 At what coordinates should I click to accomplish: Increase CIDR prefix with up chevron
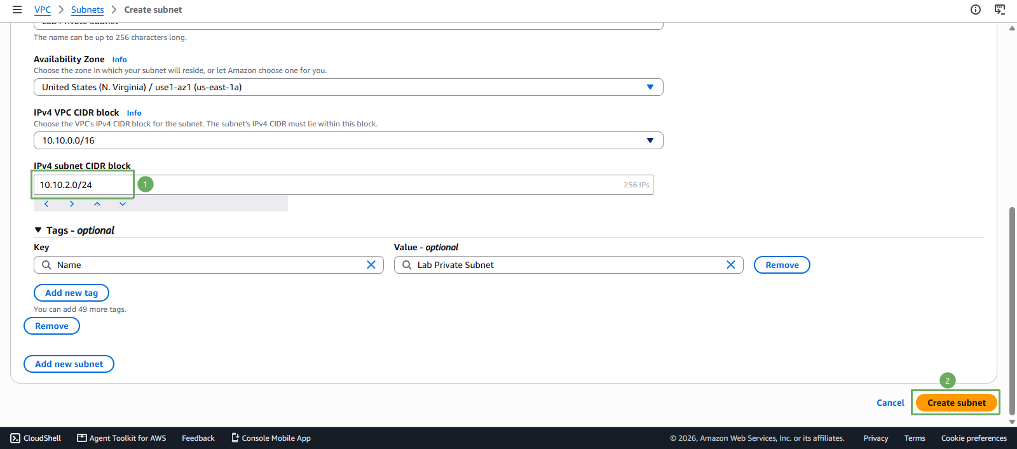click(97, 204)
